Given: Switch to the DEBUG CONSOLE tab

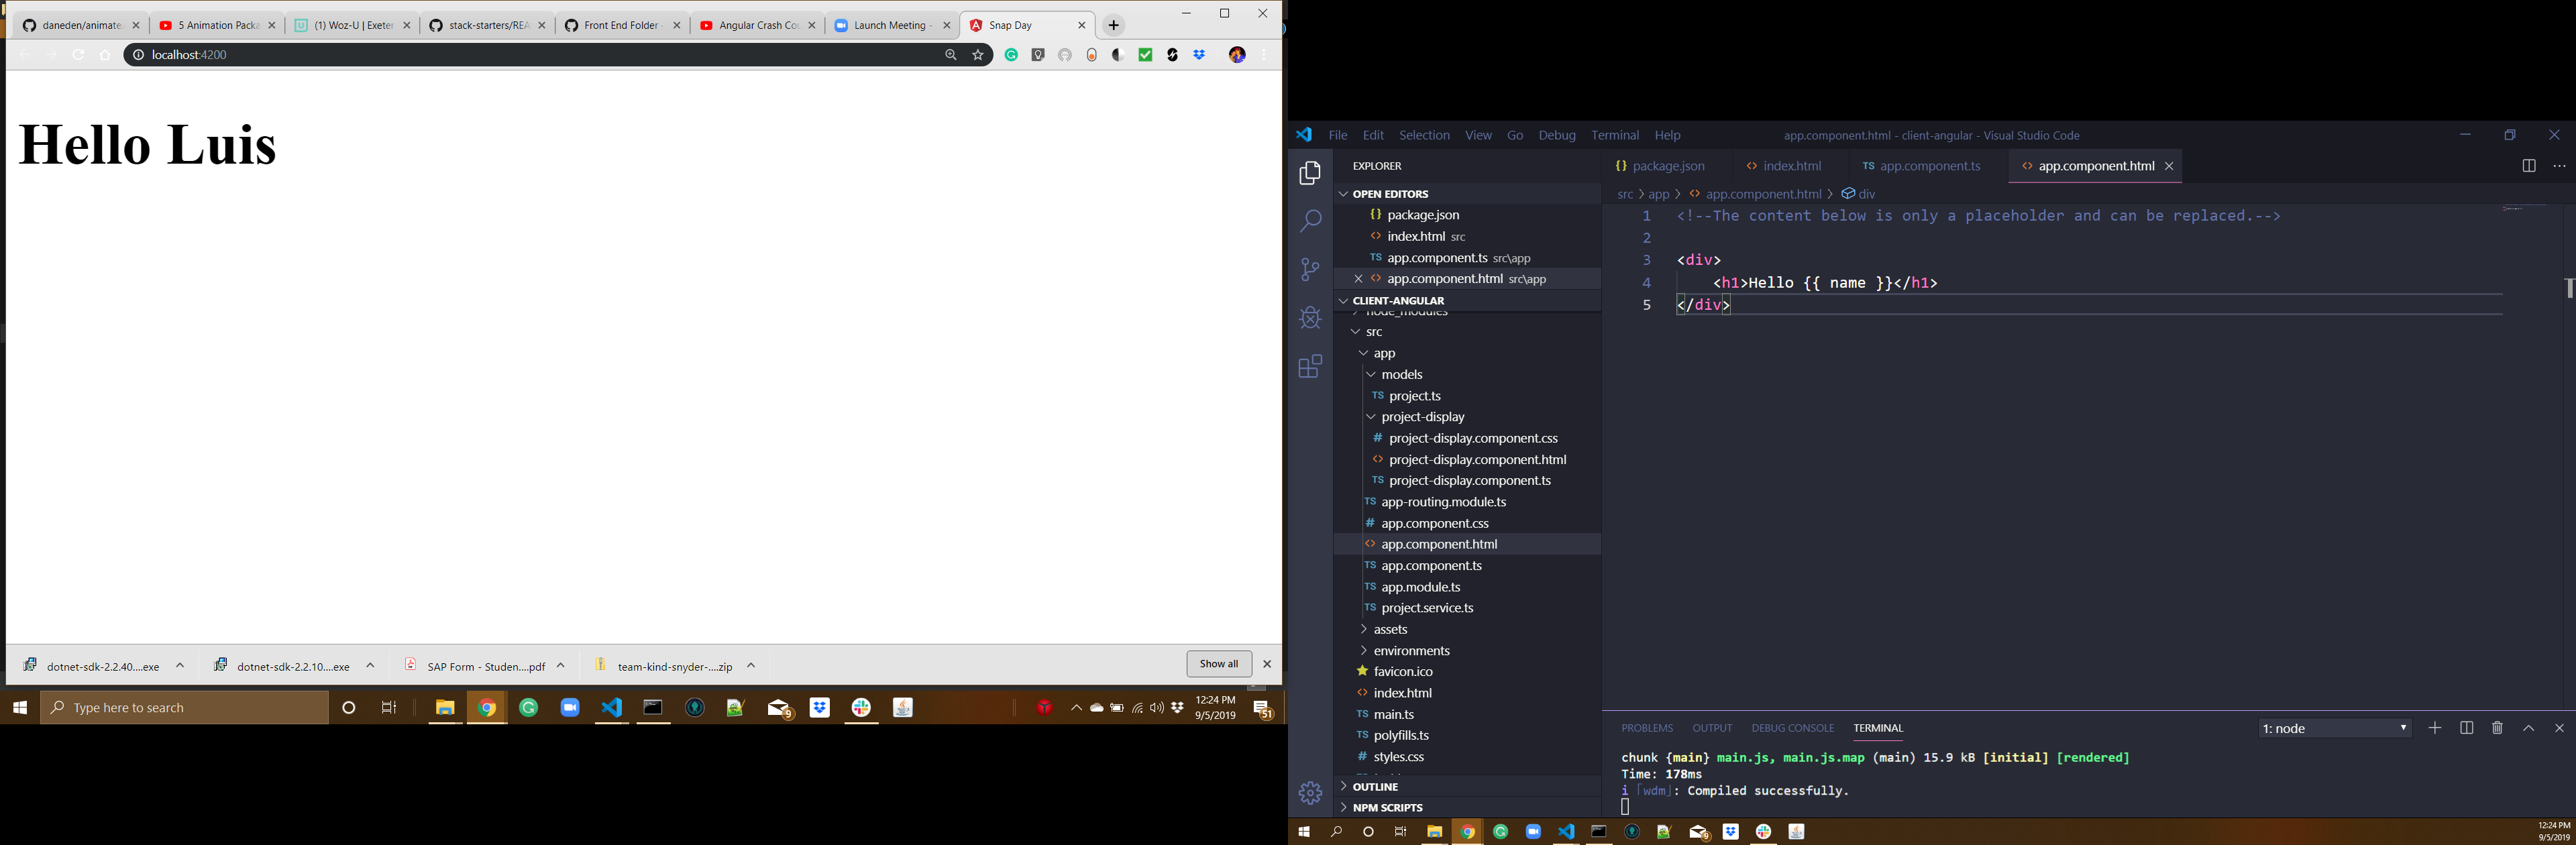Looking at the screenshot, I should 1793,728.
